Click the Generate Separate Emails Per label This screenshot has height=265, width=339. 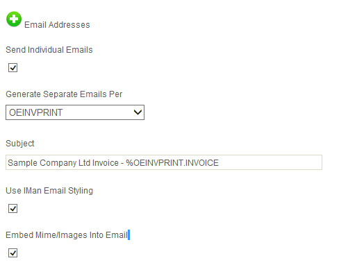click(x=64, y=94)
